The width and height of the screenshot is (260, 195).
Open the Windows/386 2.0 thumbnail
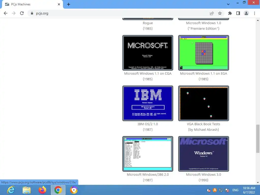click(x=148, y=154)
